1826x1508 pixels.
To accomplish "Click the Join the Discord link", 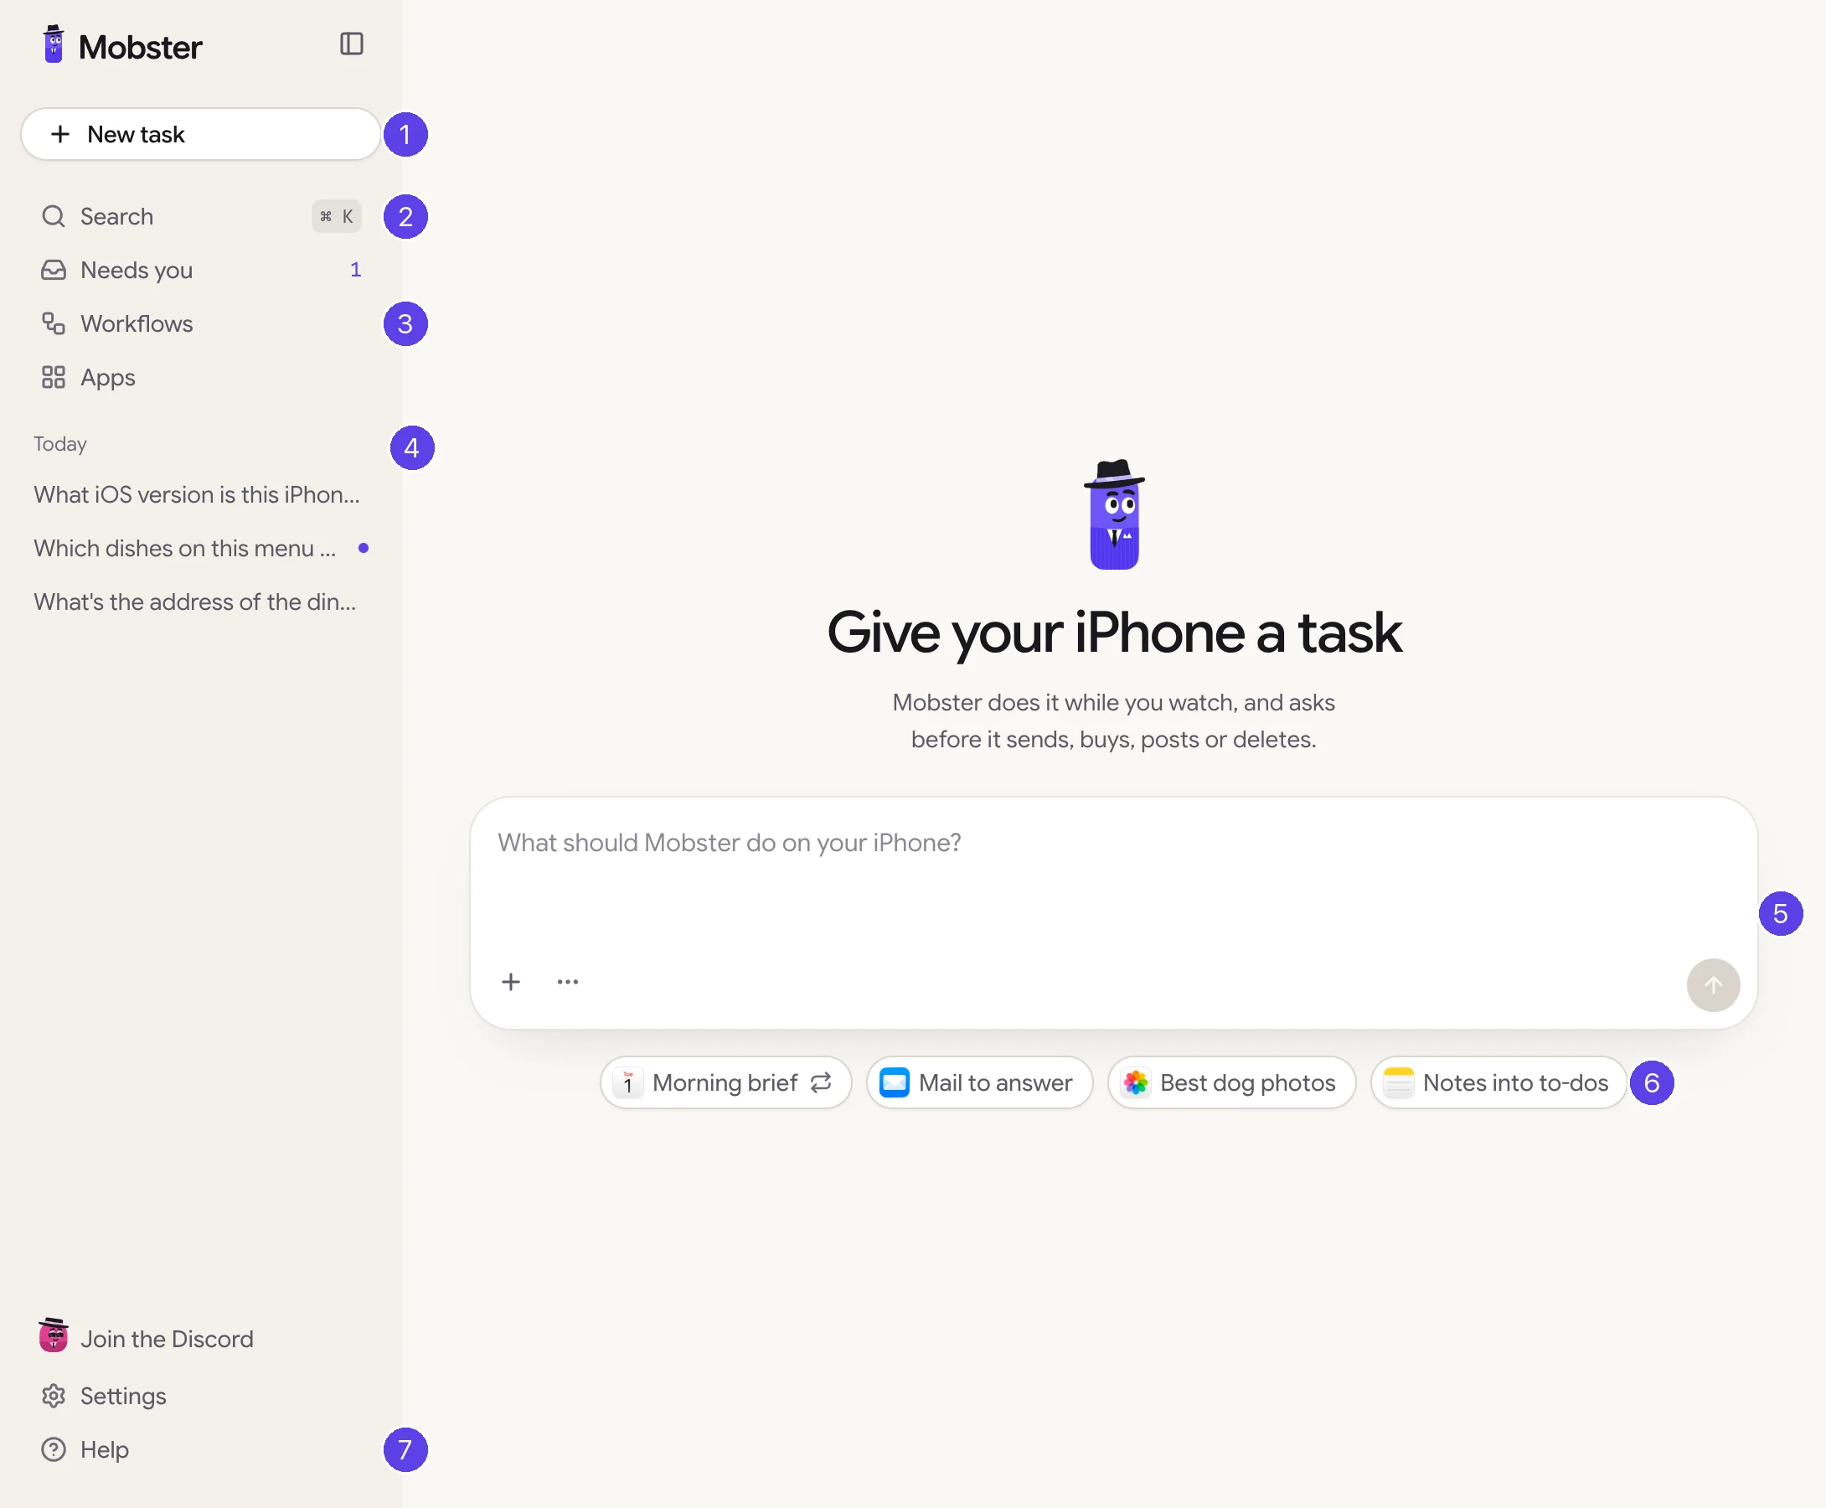I will (x=200, y=1339).
